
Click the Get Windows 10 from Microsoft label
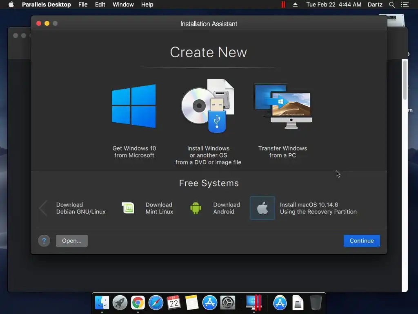pyautogui.click(x=134, y=152)
